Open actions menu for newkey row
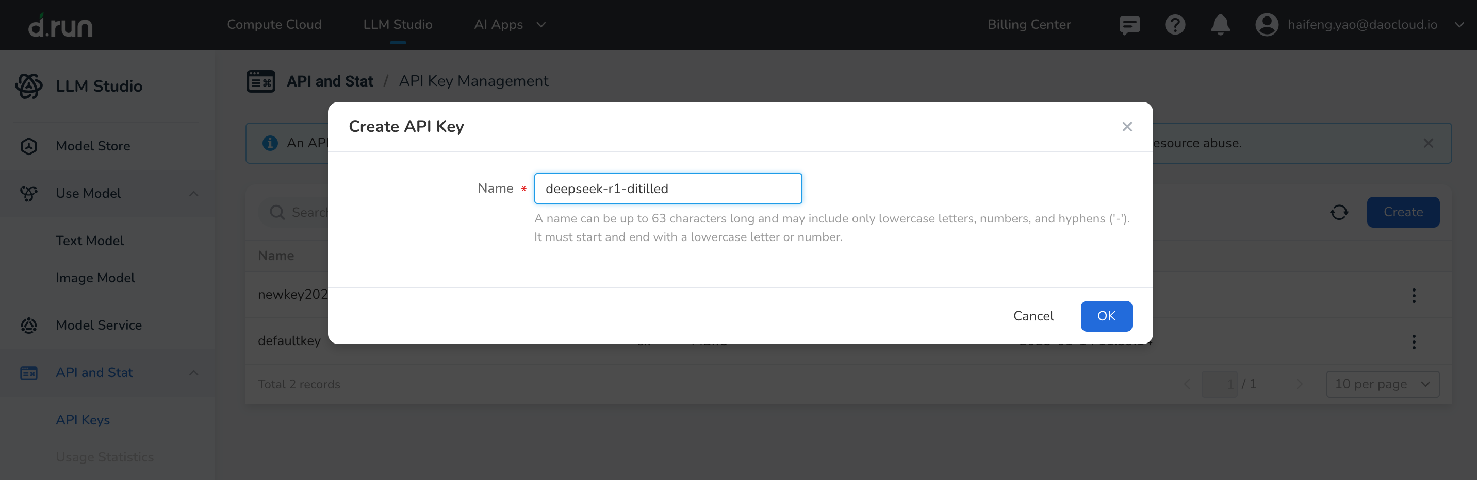The image size is (1477, 480). [x=1414, y=296]
